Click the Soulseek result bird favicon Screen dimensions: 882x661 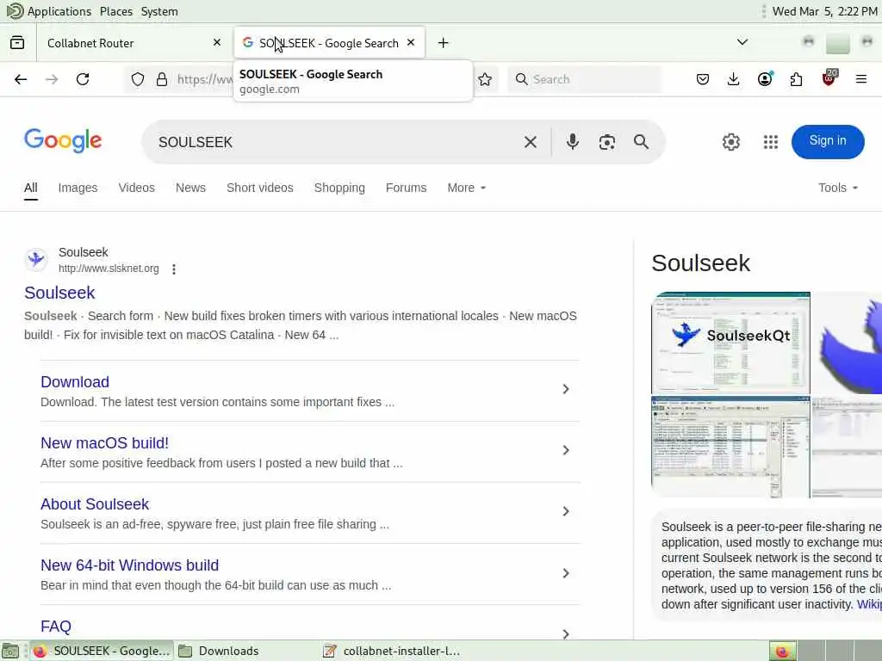pos(36,259)
